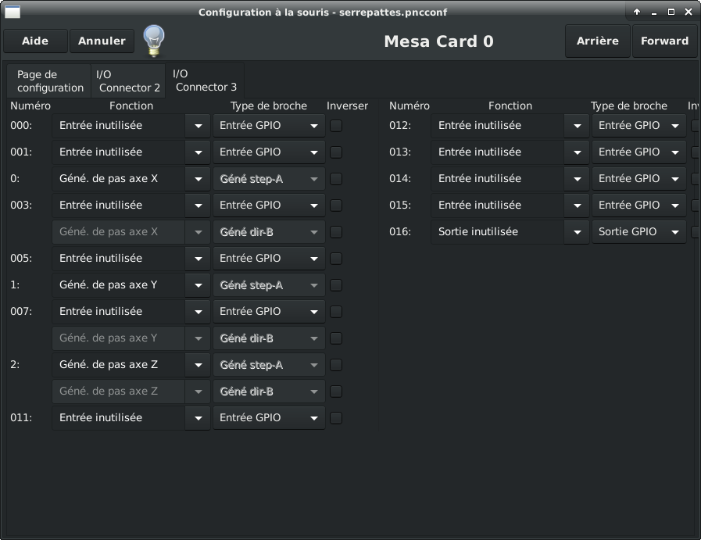Open Type de broche dropdown for pin 013
This screenshot has height=540, width=701.
pyautogui.click(x=638, y=152)
